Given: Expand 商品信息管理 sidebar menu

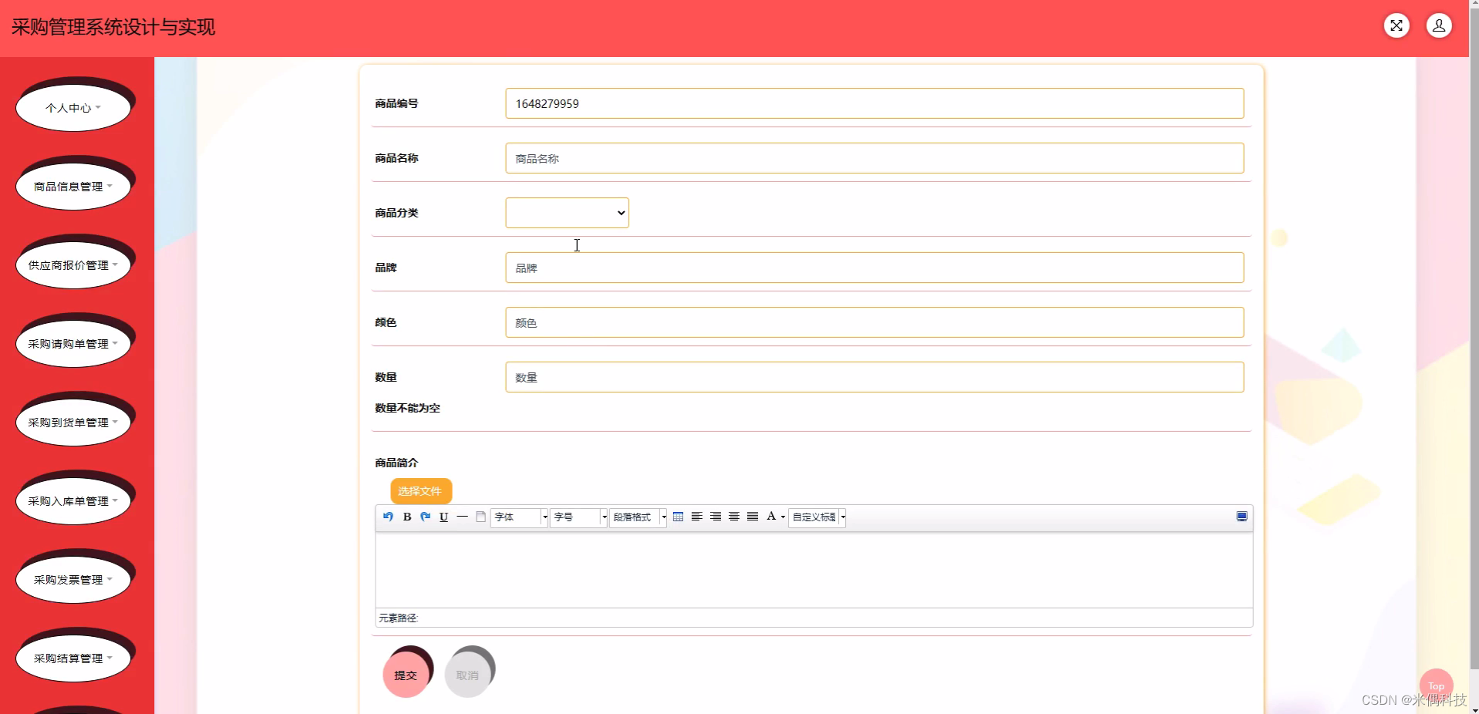Looking at the screenshot, I should coord(73,187).
